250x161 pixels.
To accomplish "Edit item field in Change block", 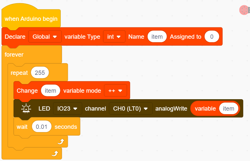I will coord(51,90).
